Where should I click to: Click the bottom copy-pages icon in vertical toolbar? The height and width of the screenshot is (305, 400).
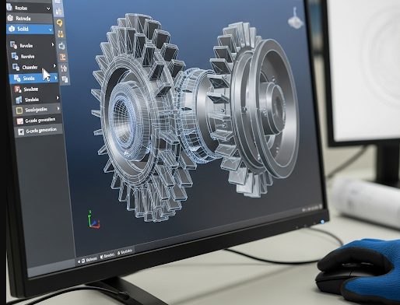[65, 79]
